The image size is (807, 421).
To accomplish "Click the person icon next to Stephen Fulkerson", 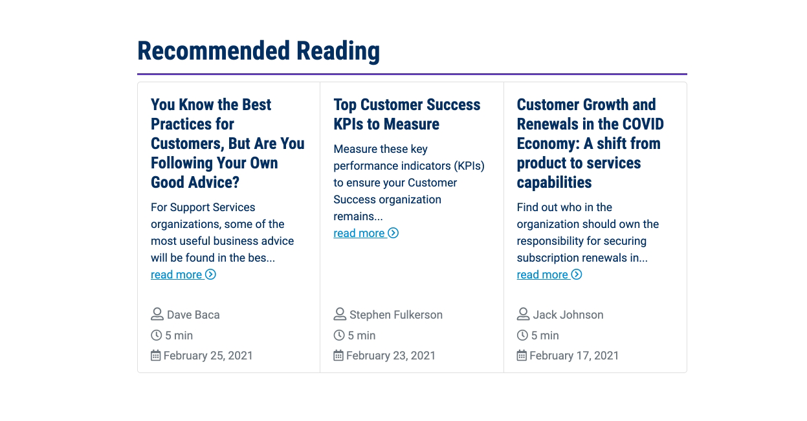I will point(340,314).
